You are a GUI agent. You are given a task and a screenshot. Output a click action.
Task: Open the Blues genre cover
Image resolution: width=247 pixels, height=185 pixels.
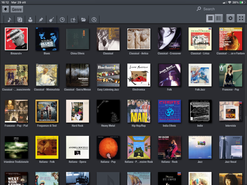(47, 39)
